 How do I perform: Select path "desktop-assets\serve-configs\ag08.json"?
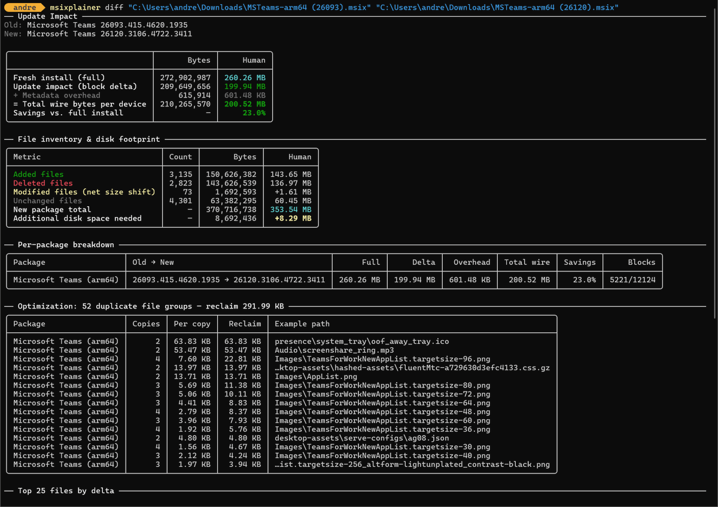[x=362, y=438]
